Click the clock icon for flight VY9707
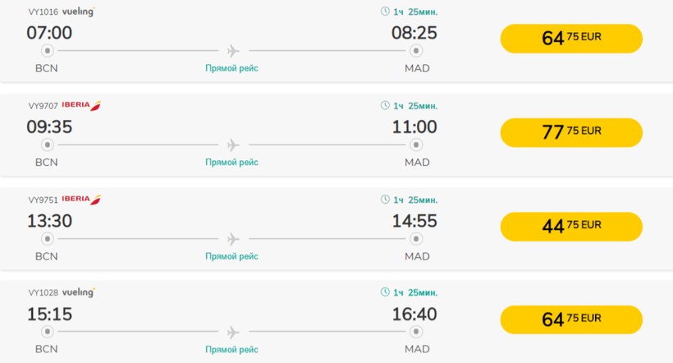 (x=386, y=106)
